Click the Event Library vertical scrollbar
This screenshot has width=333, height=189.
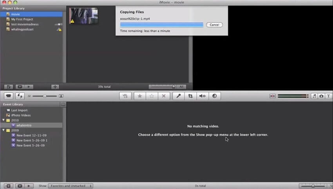click(x=64, y=145)
